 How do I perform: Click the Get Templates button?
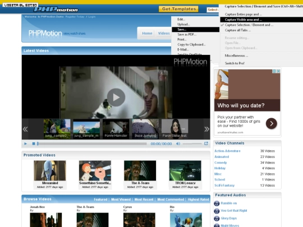pyautogui.click(x=179, y=9)
